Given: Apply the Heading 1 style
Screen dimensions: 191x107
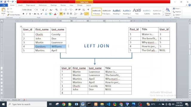Looking at the screenshot, I should point(117,12).
